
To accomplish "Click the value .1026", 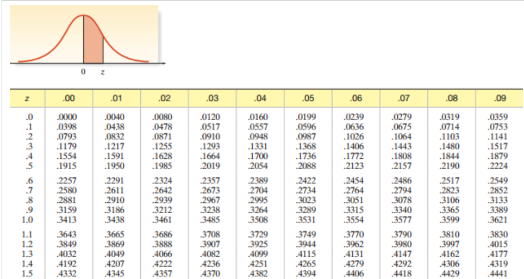I will [354, 137].
